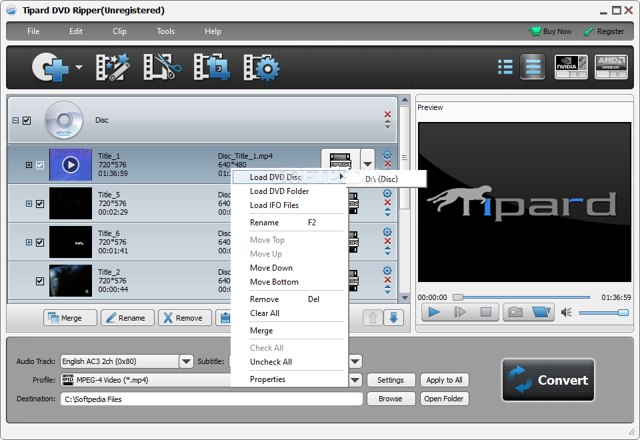Choose Properties in context menu
Viewport: 640px width, 440px height.
click(x=289, y=379)
